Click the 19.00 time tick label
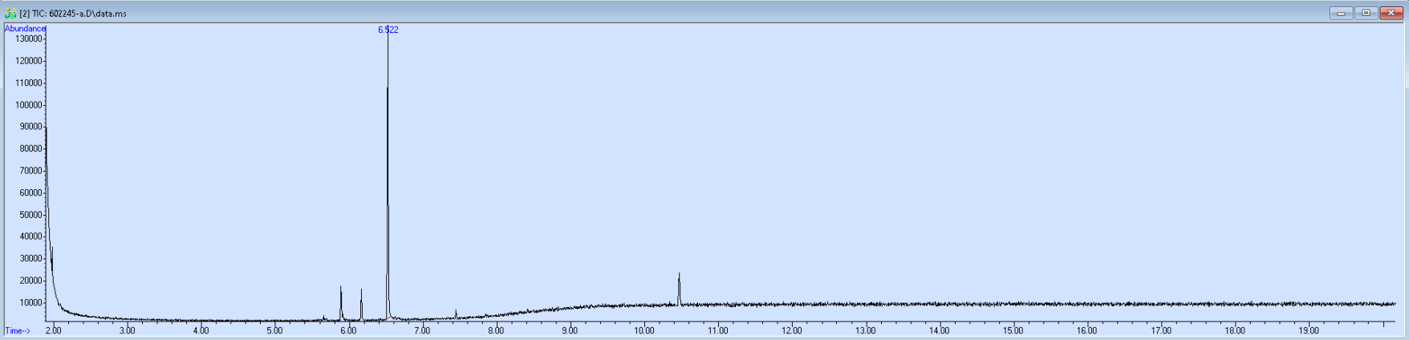Viewport: 1409px width, 340px height. 1309,330
